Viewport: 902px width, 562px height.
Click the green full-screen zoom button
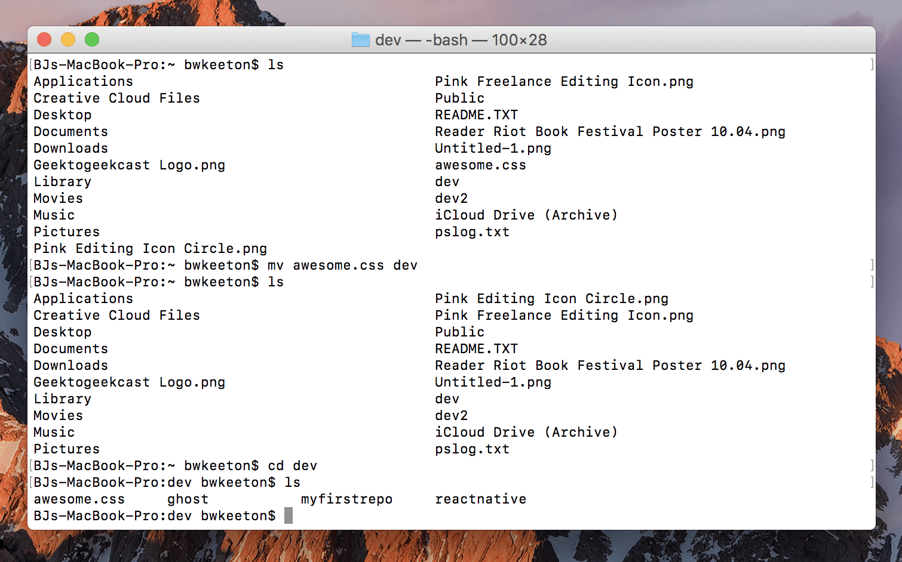click(x=92, y=39)
